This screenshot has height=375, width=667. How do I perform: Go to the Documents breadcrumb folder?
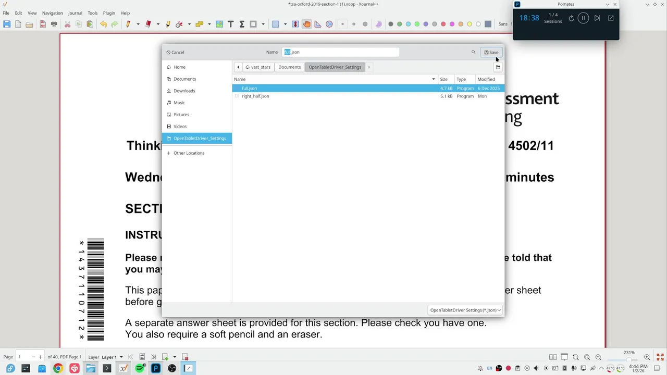[289, 67]
